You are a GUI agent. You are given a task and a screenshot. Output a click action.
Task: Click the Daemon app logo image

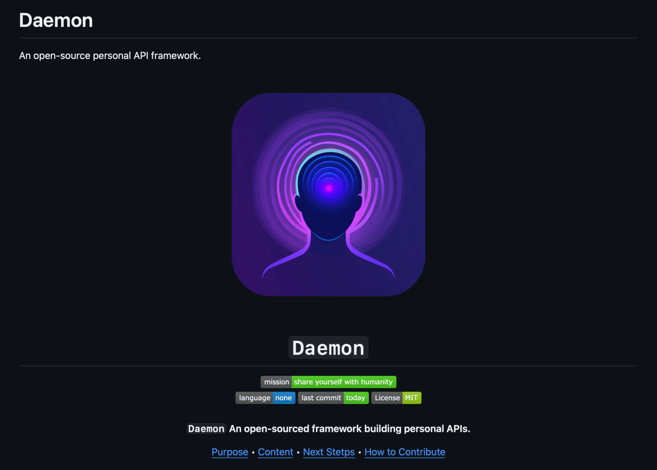(x=328, y=194)
